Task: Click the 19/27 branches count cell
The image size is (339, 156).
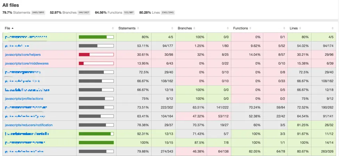Action: tap(219, 125)
